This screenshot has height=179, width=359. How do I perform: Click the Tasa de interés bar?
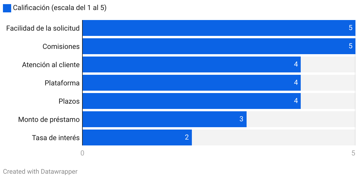click(137, 137)
